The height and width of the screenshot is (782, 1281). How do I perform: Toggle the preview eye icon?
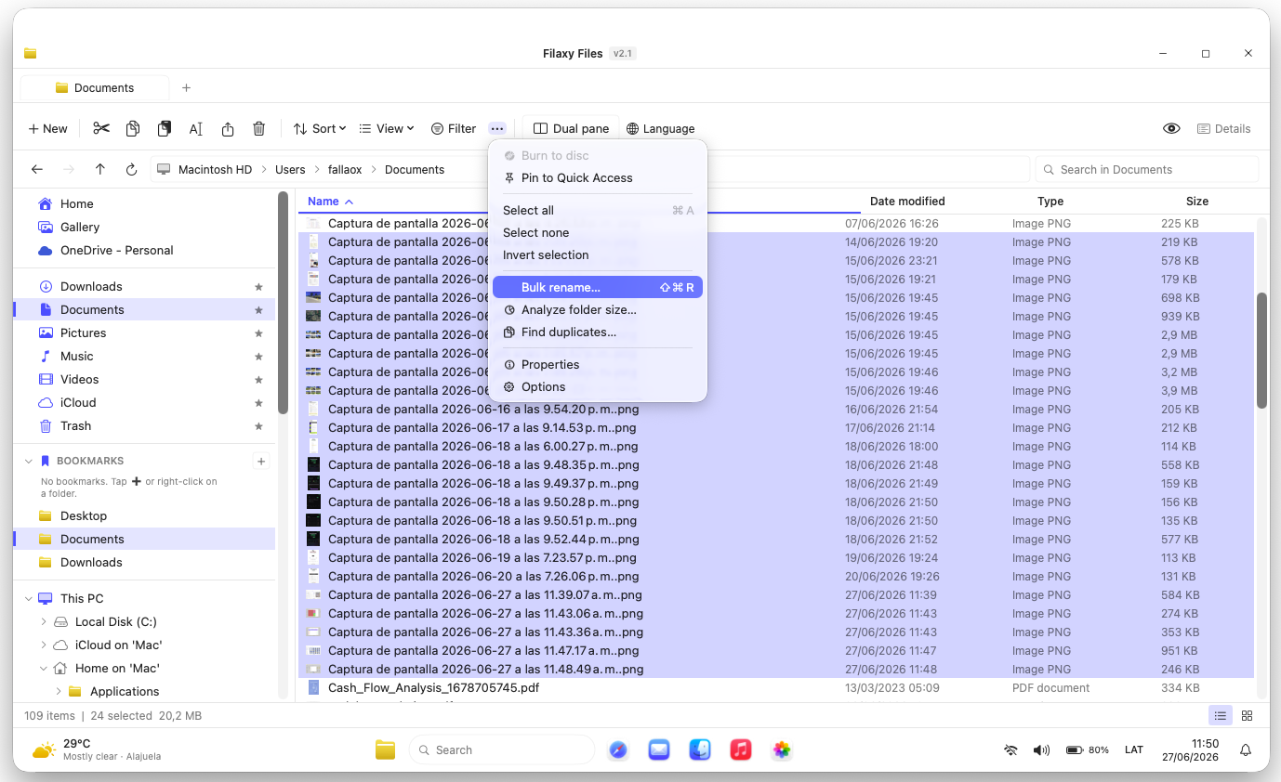pyautogui.click(x=1171, y=129)
